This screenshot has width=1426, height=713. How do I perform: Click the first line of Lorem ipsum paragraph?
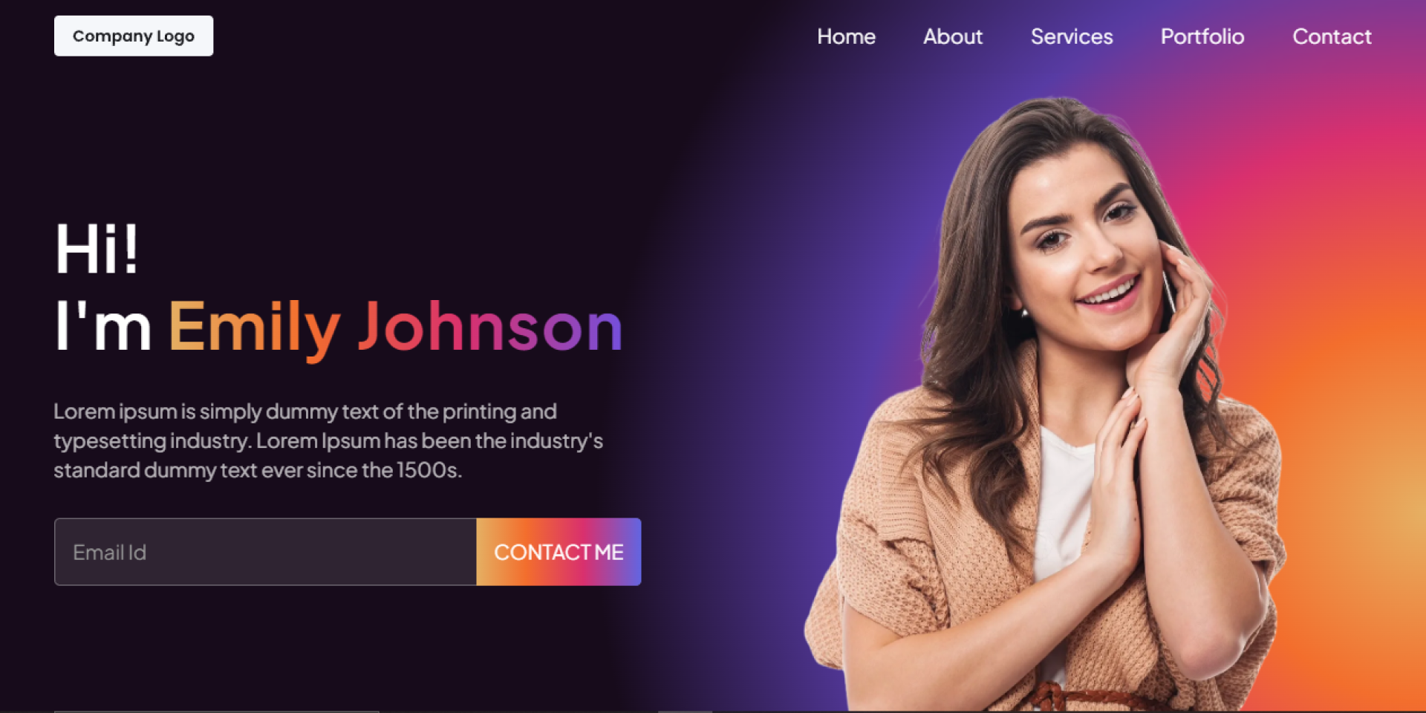point(305,411)
